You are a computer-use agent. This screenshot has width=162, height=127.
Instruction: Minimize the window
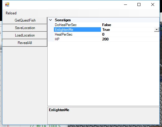[x=125, y=4]
